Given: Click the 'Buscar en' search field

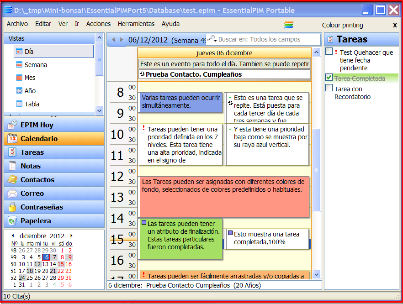Looking at the screenshot, I should (x=267, y=39).
